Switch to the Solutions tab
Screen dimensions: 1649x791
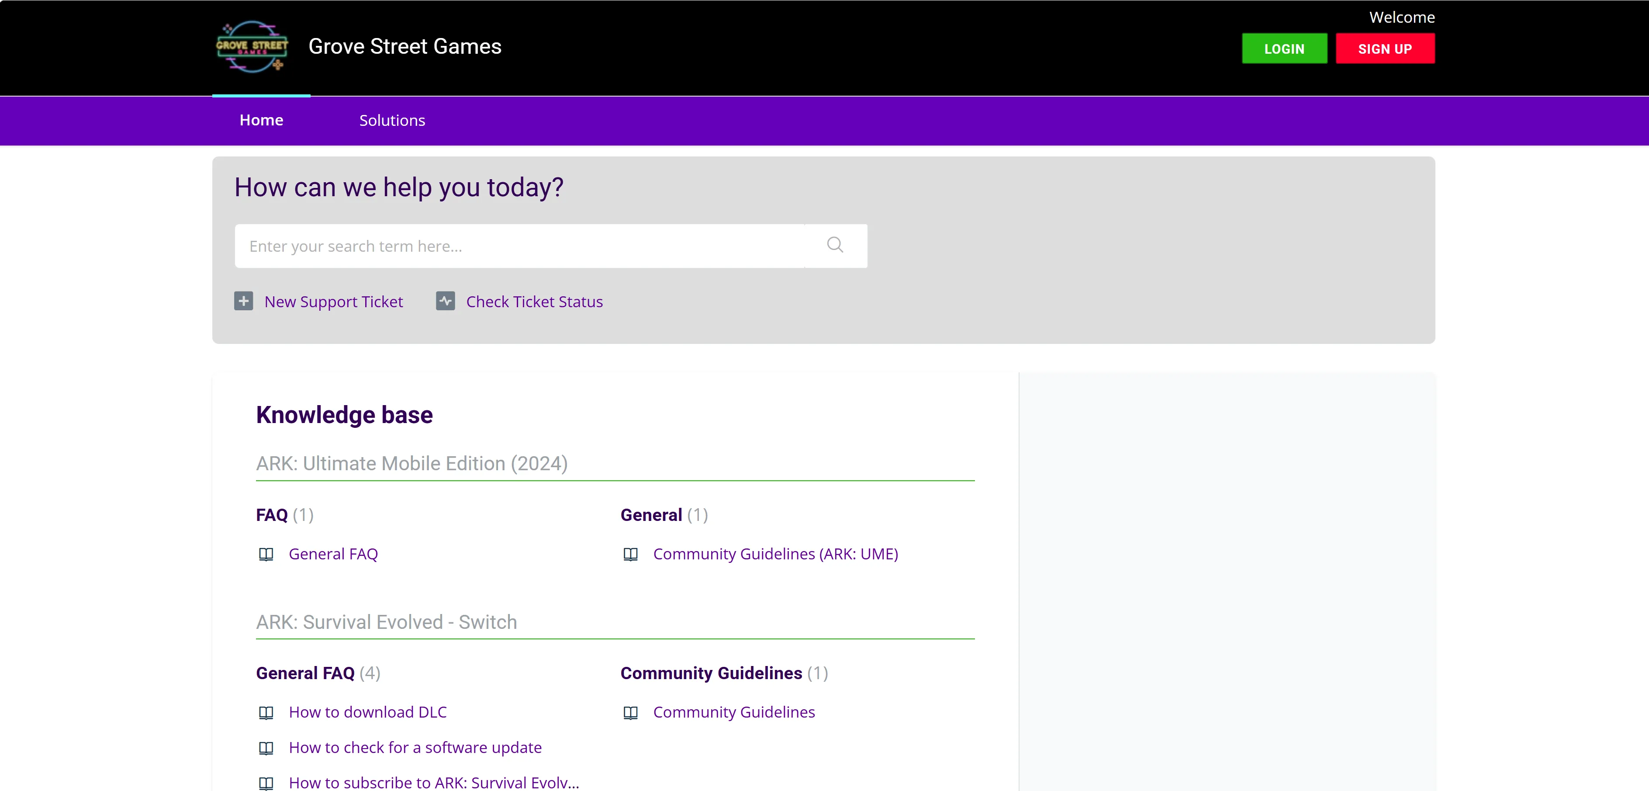coord(392,121)
